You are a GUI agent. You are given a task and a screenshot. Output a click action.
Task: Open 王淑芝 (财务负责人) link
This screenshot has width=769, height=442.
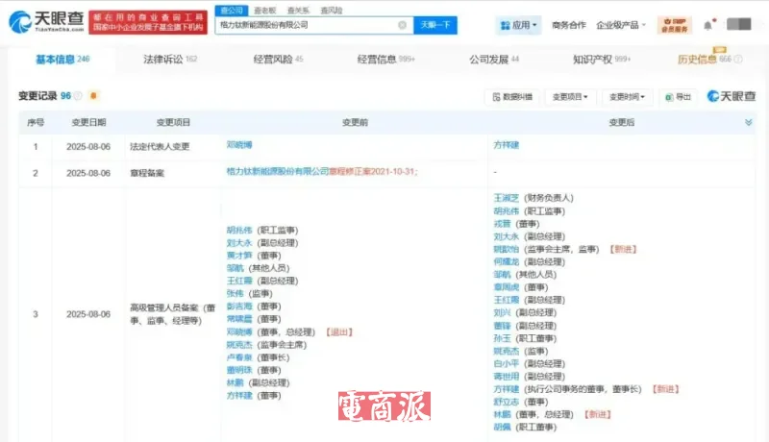507,199
